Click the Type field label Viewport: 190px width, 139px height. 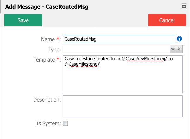click(55, 50)
